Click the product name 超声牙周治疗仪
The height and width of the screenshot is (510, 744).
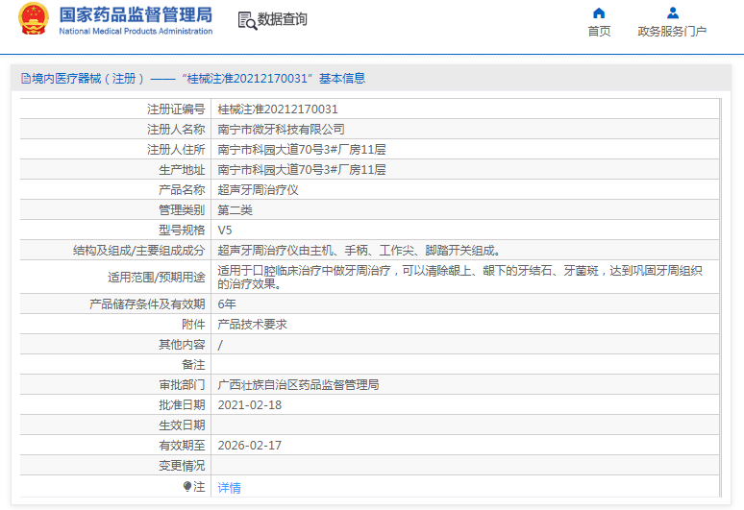coord(258,190)
